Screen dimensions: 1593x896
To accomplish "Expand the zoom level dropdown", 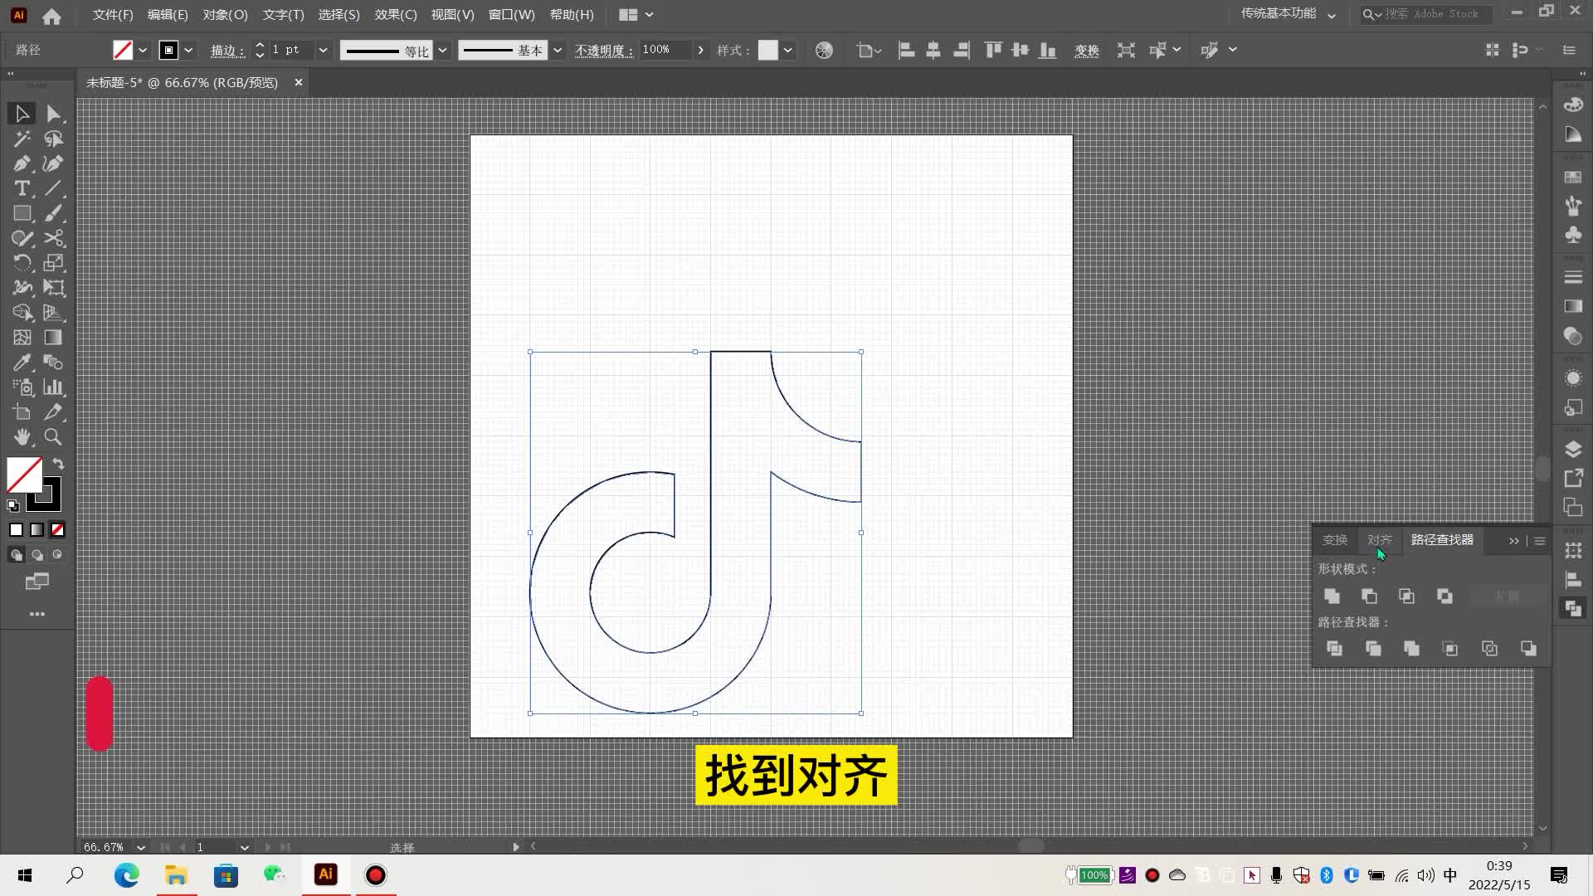I will pyautogui.click(x=140, y=847).
